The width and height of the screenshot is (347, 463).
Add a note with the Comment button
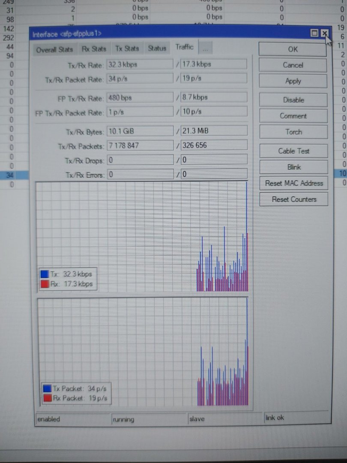[x=293, y=116]
